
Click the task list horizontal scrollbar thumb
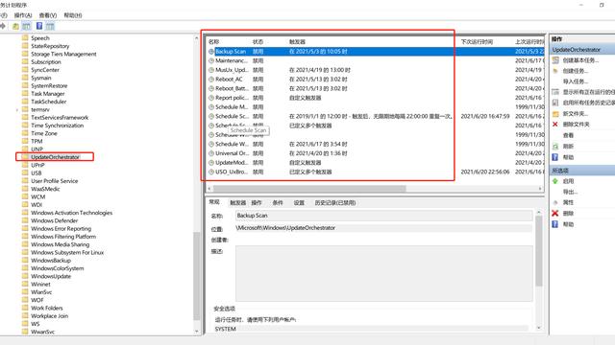click(x=309, y=189)
